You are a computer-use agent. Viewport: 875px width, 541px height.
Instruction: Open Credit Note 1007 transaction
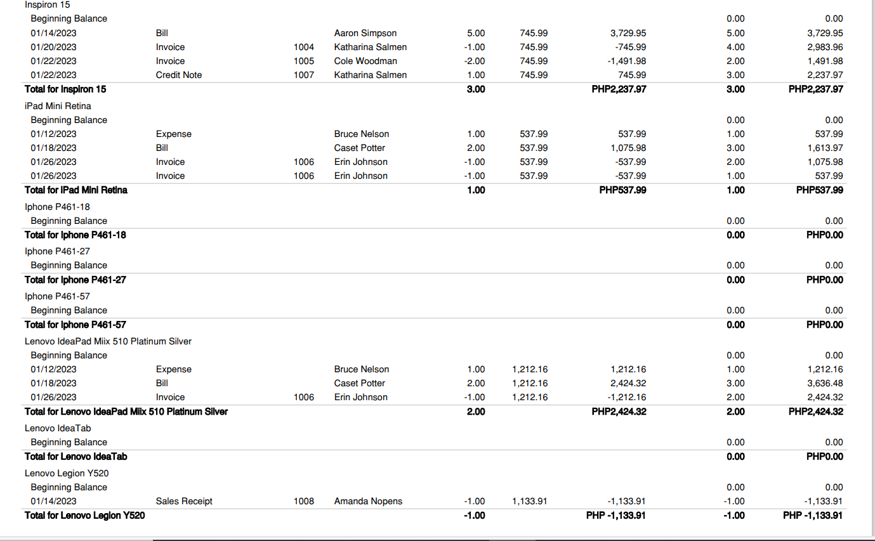178,75
